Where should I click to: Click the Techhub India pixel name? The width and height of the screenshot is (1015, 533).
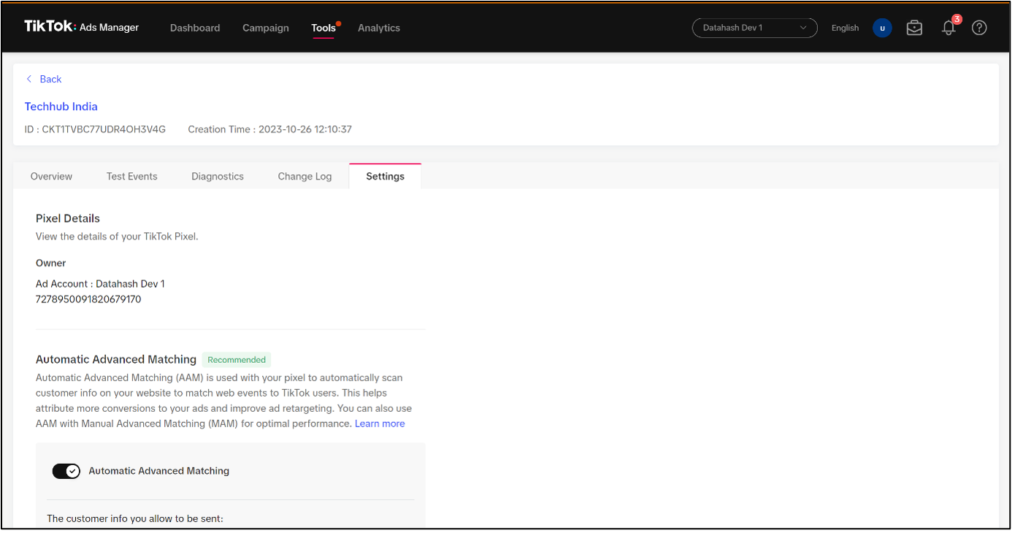pyautogui.click(x=61, y=107)
